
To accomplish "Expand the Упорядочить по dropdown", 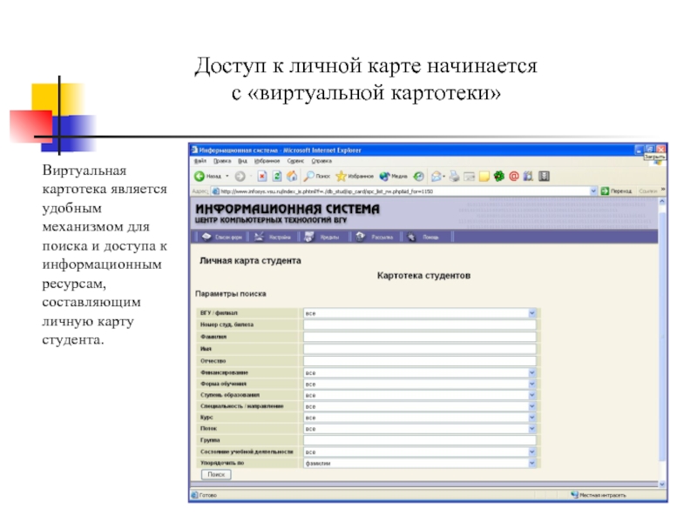I will [531, 463].
